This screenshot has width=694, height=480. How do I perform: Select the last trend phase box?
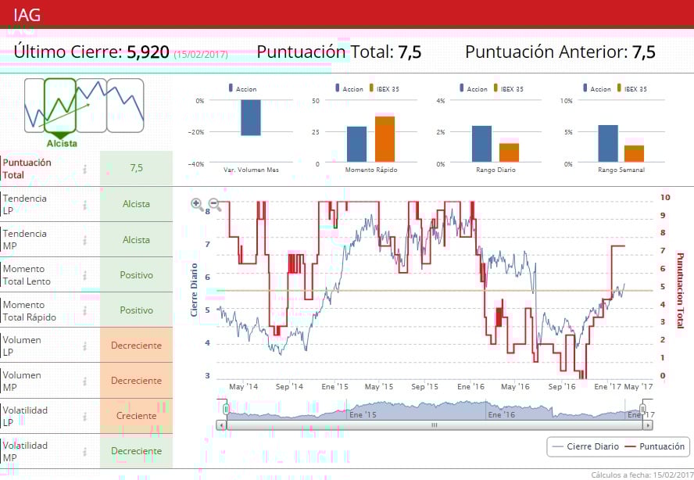tap(125, 106)
